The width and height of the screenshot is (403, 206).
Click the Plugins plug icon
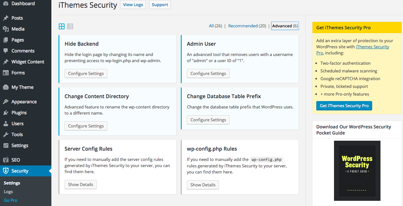(x=6, y=113)
